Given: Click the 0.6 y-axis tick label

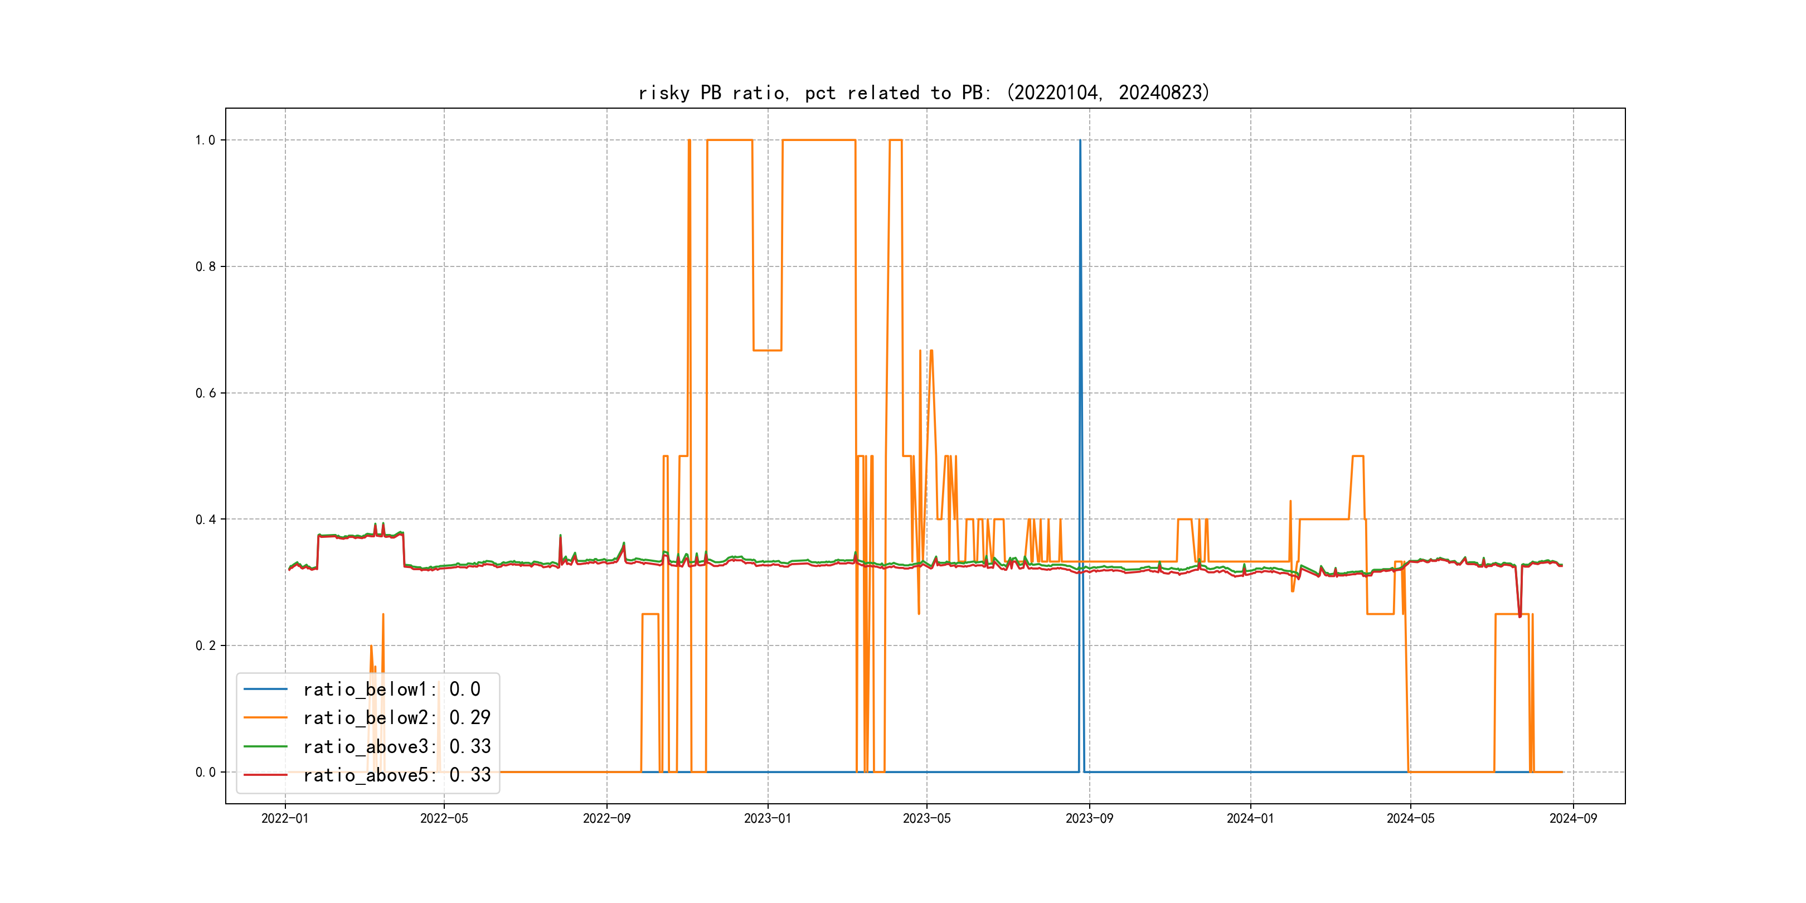Looking at the screenshot, I should (206, 394).
